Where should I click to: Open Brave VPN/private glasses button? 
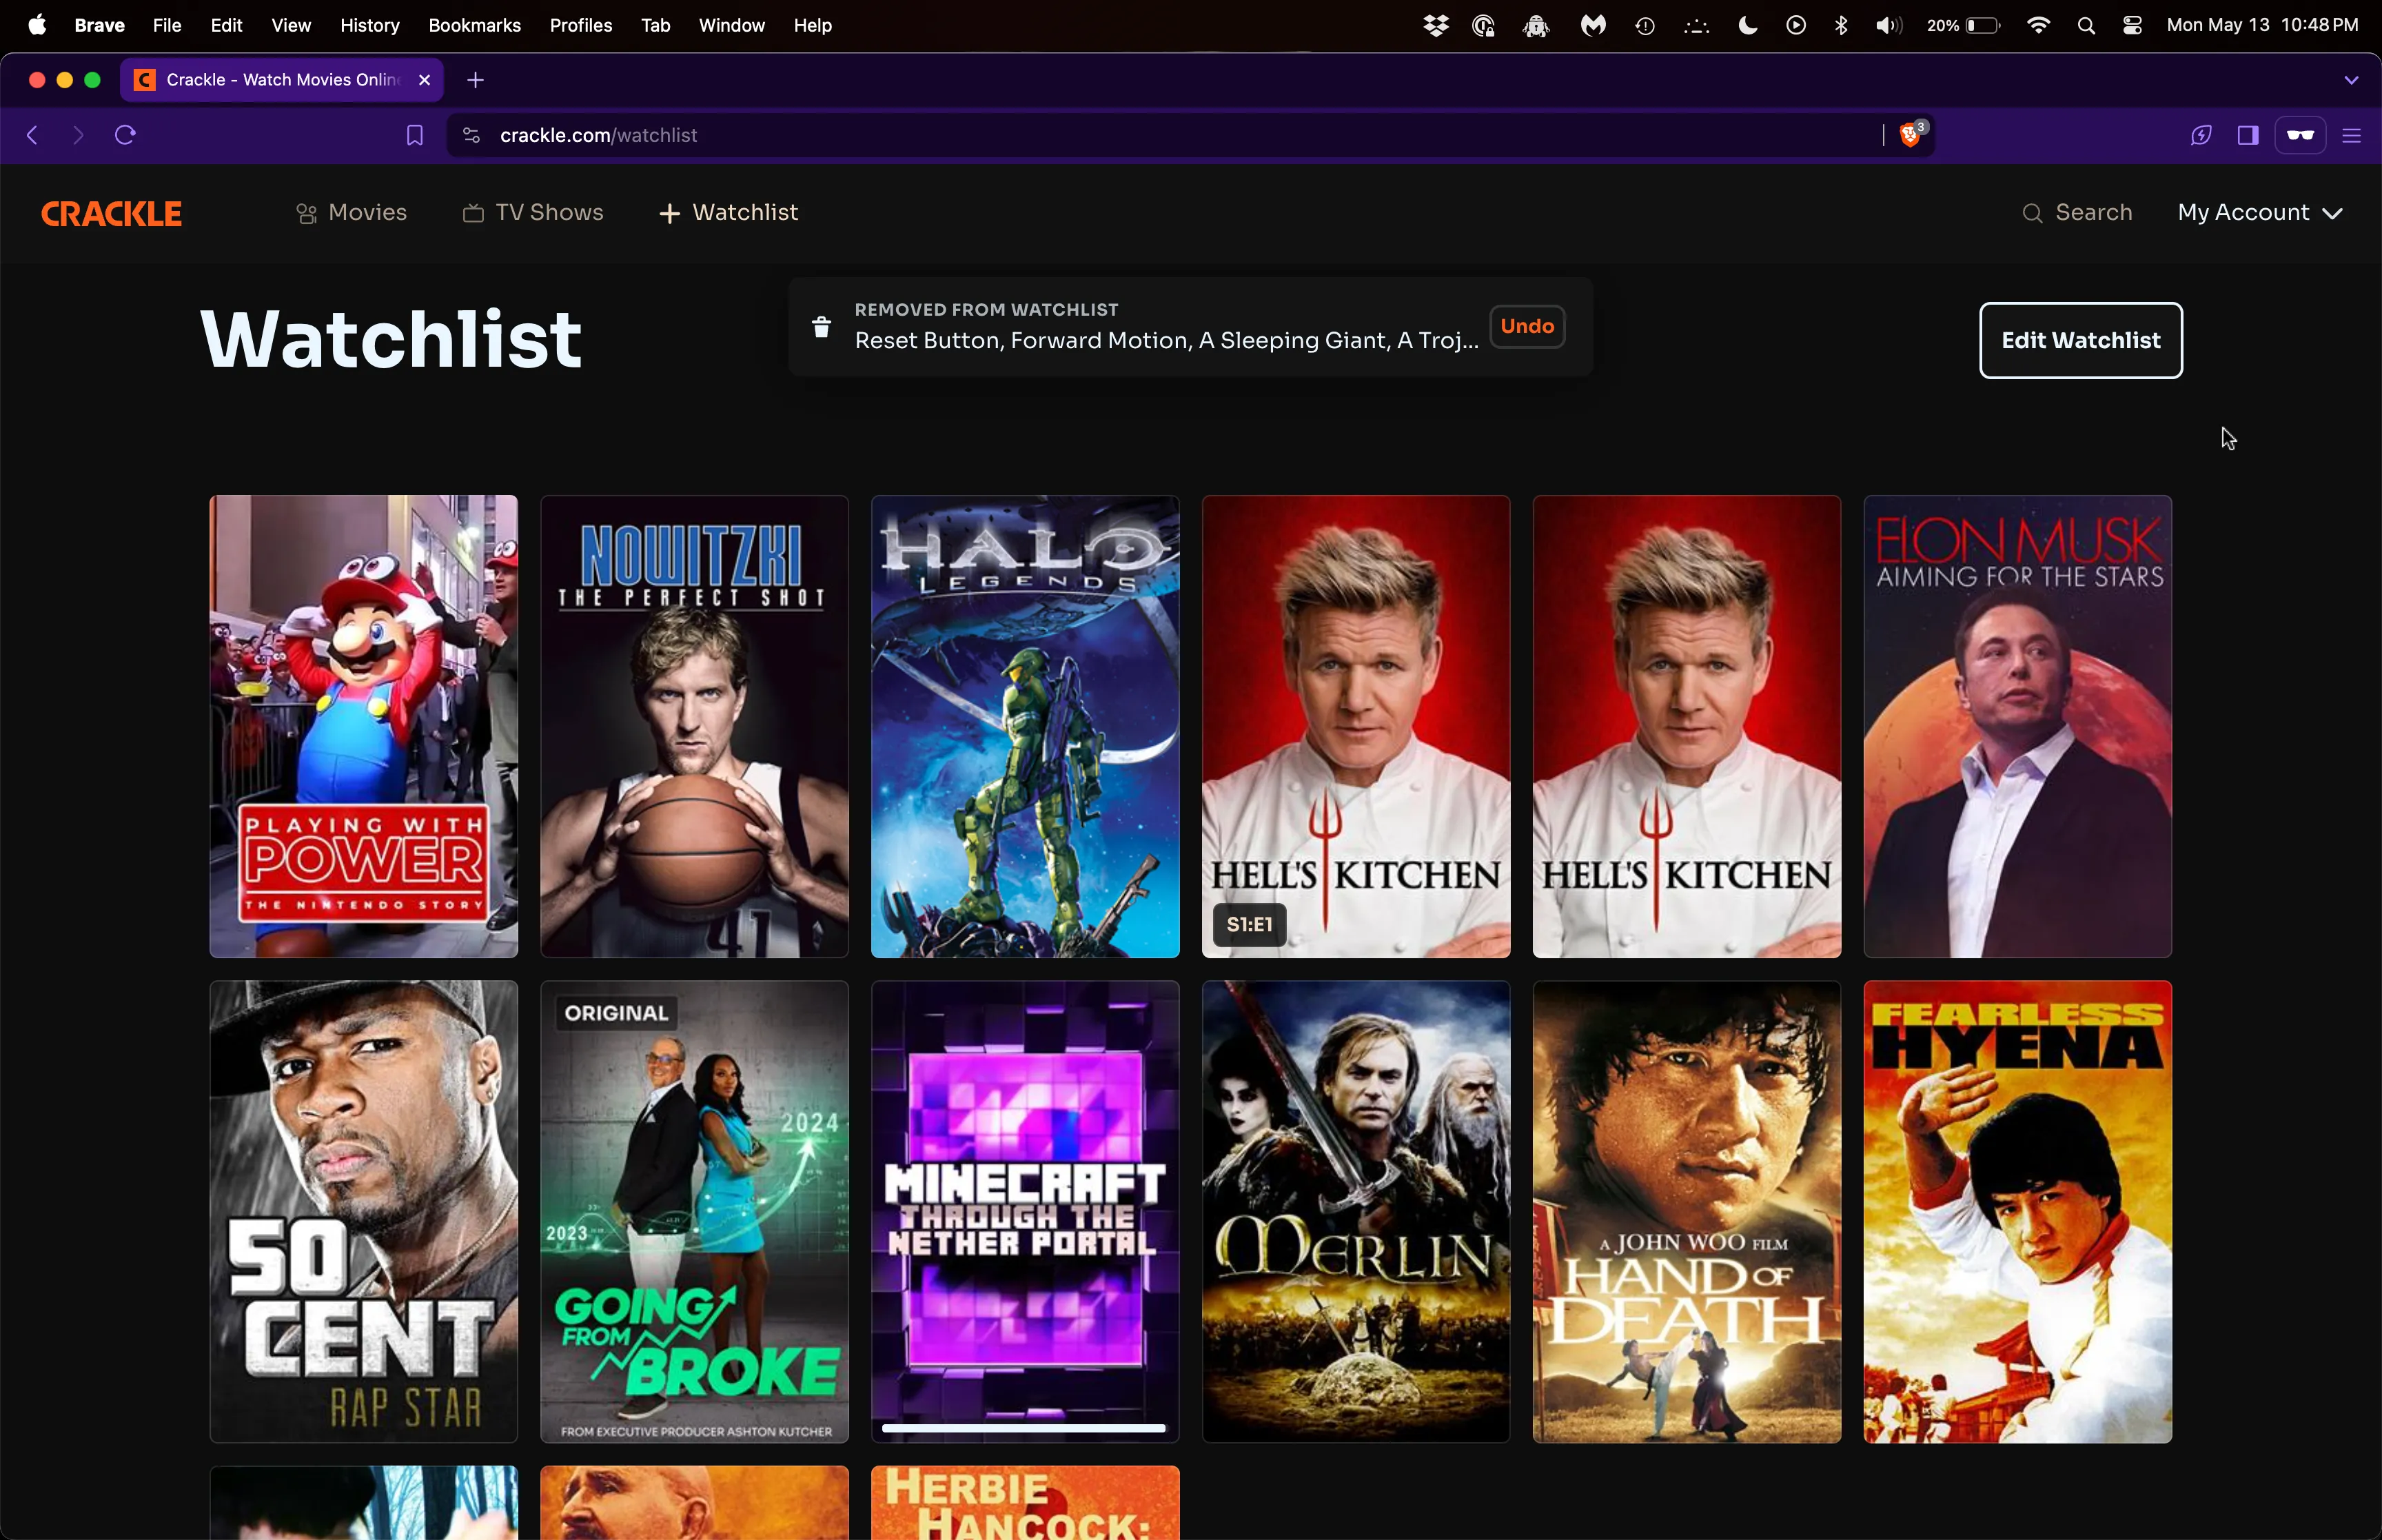click(2300, 135)
